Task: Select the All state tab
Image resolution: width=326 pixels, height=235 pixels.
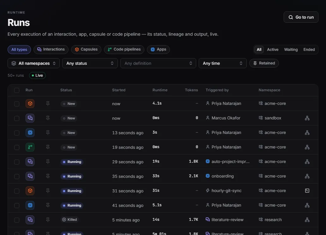Action: [x=259, y=50]
